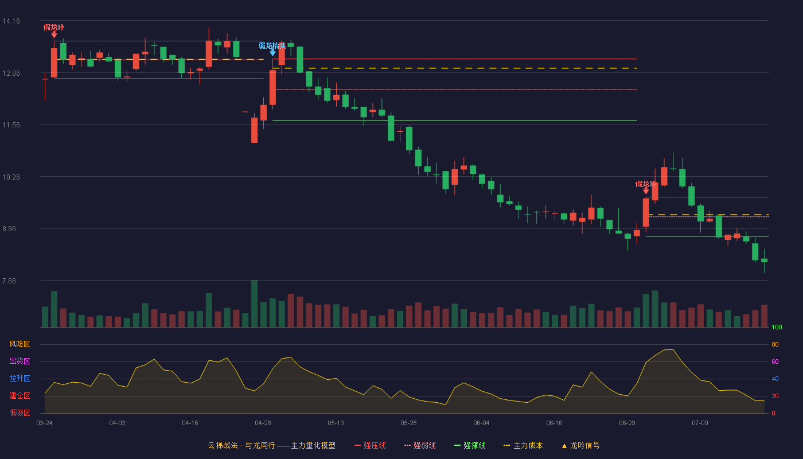Click the dotted 强弱线 legend marker
The height and width of the screenshot is (459, 803).
tap(408, 446)
